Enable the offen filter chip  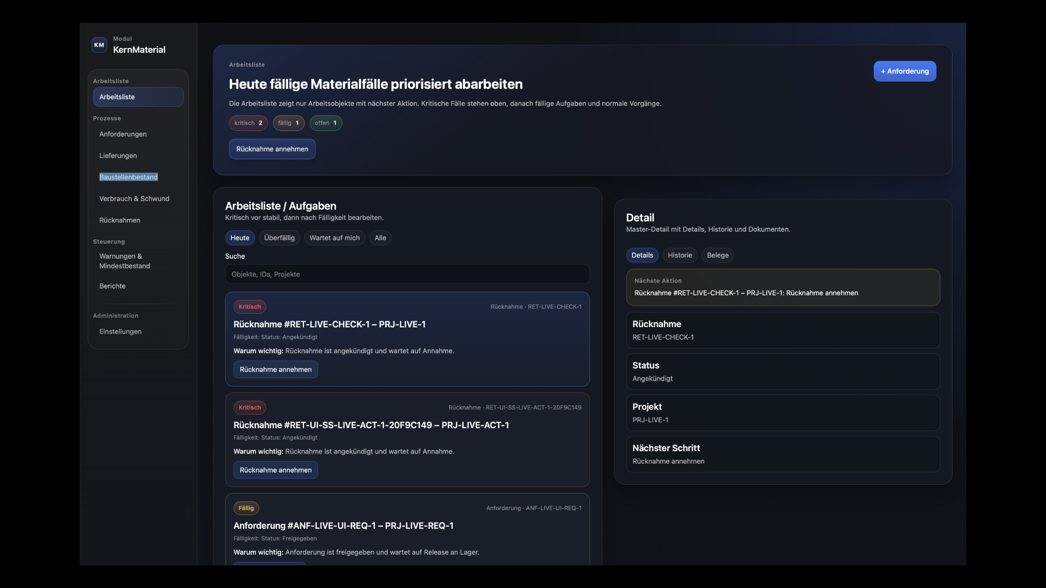326,123
